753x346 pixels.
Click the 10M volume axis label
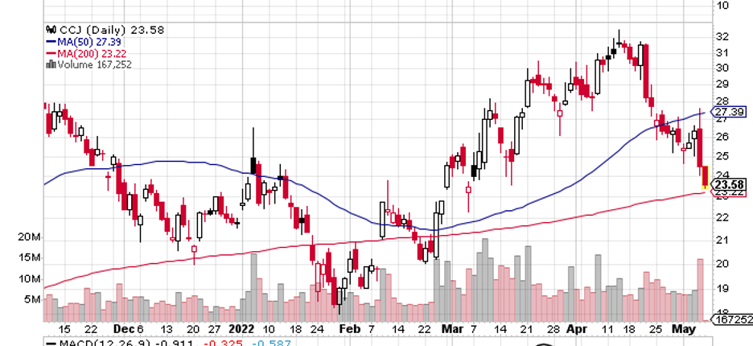(30, 278)
